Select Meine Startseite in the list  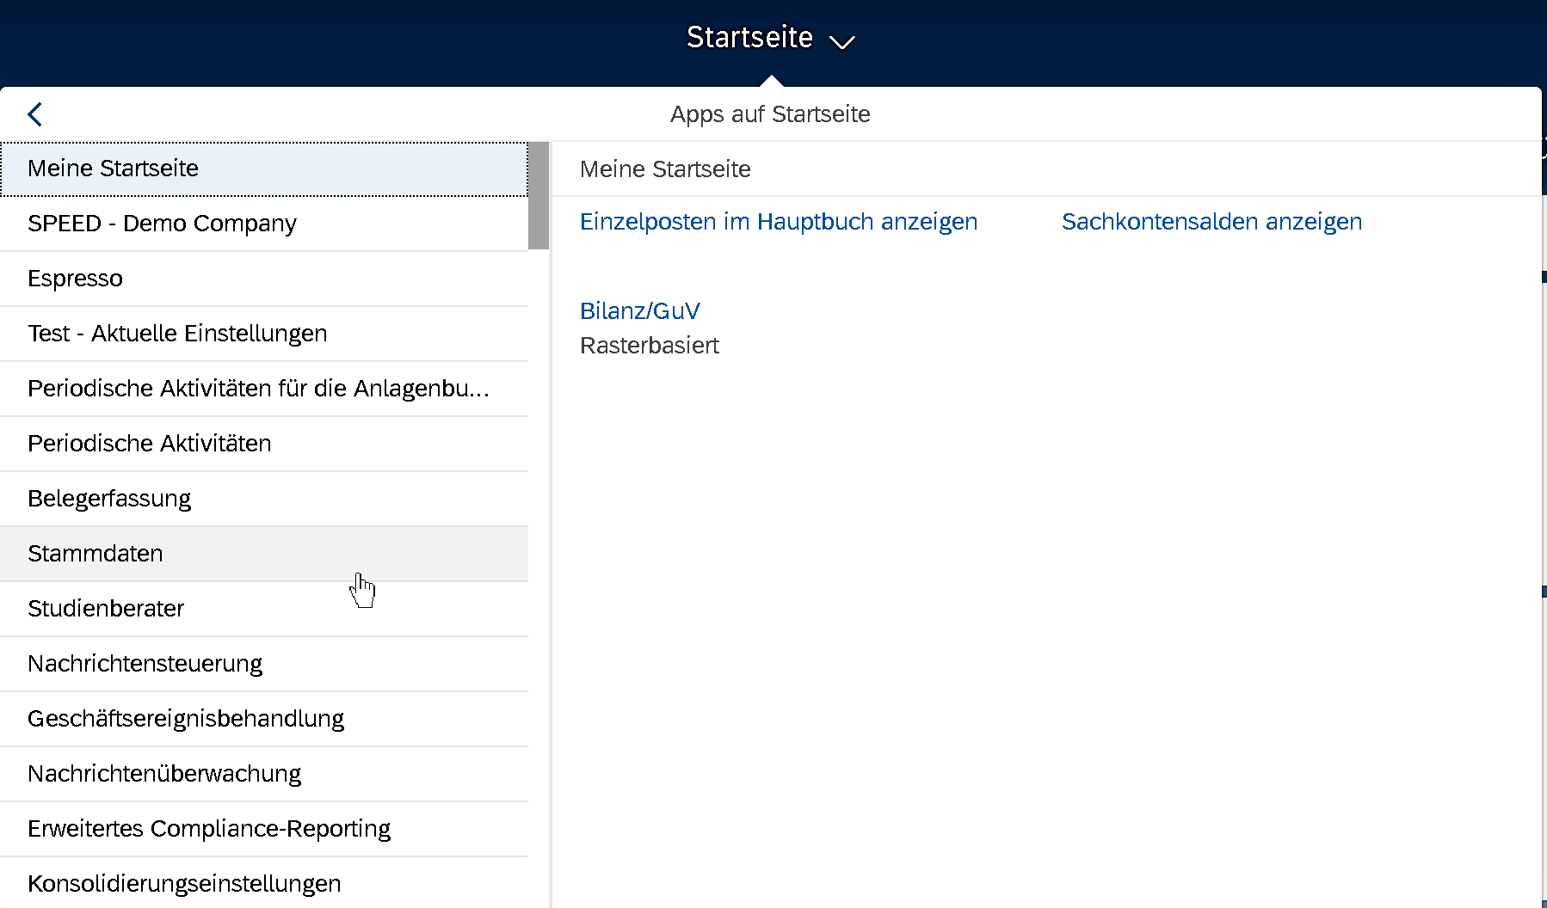click(x=264, y=169)
